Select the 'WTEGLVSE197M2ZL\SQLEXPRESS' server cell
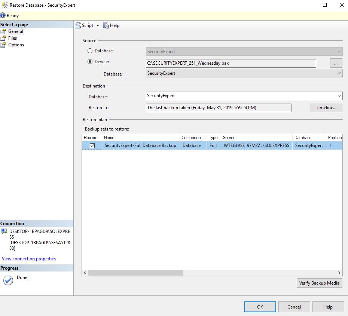Image resolution: width=348 pixels, height=316 pixels. tap(257, 146)
